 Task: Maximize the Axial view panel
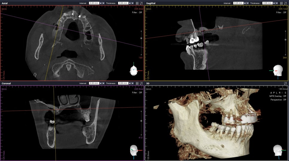[141, 3]
